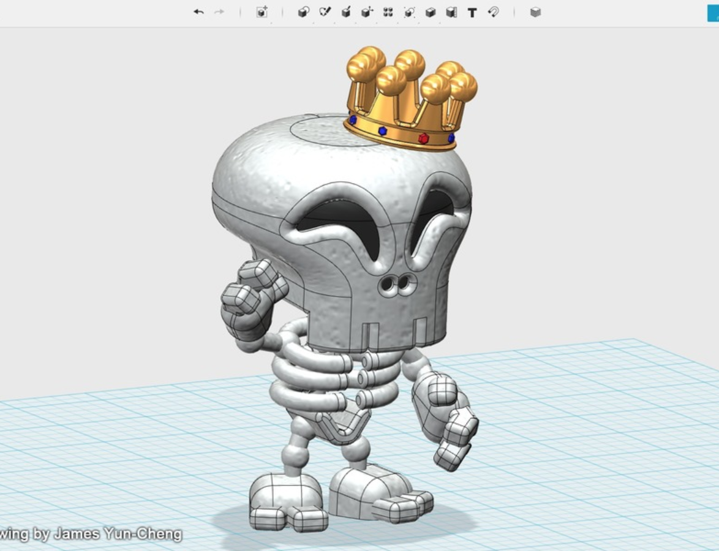Click the greyed Redo arrow
Image resolution: width=719 pixels, height=551 pixels.
(219, 12)
